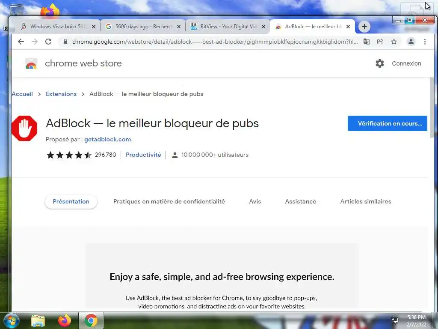The width and height of the screenshot is (438, 329).
Task: Open Pratiques en matière de confidentialité tab
Action: click(x=169, y=201)
